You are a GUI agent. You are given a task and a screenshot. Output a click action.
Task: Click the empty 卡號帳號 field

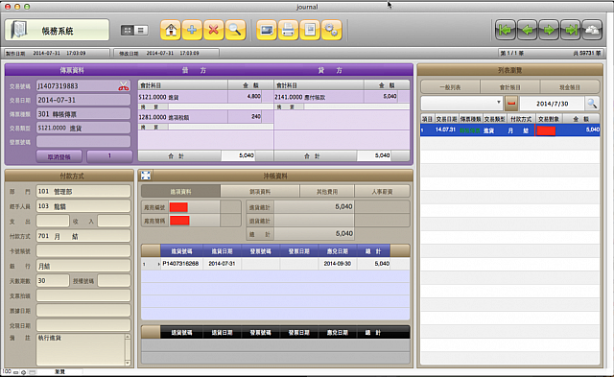(83, 250)
